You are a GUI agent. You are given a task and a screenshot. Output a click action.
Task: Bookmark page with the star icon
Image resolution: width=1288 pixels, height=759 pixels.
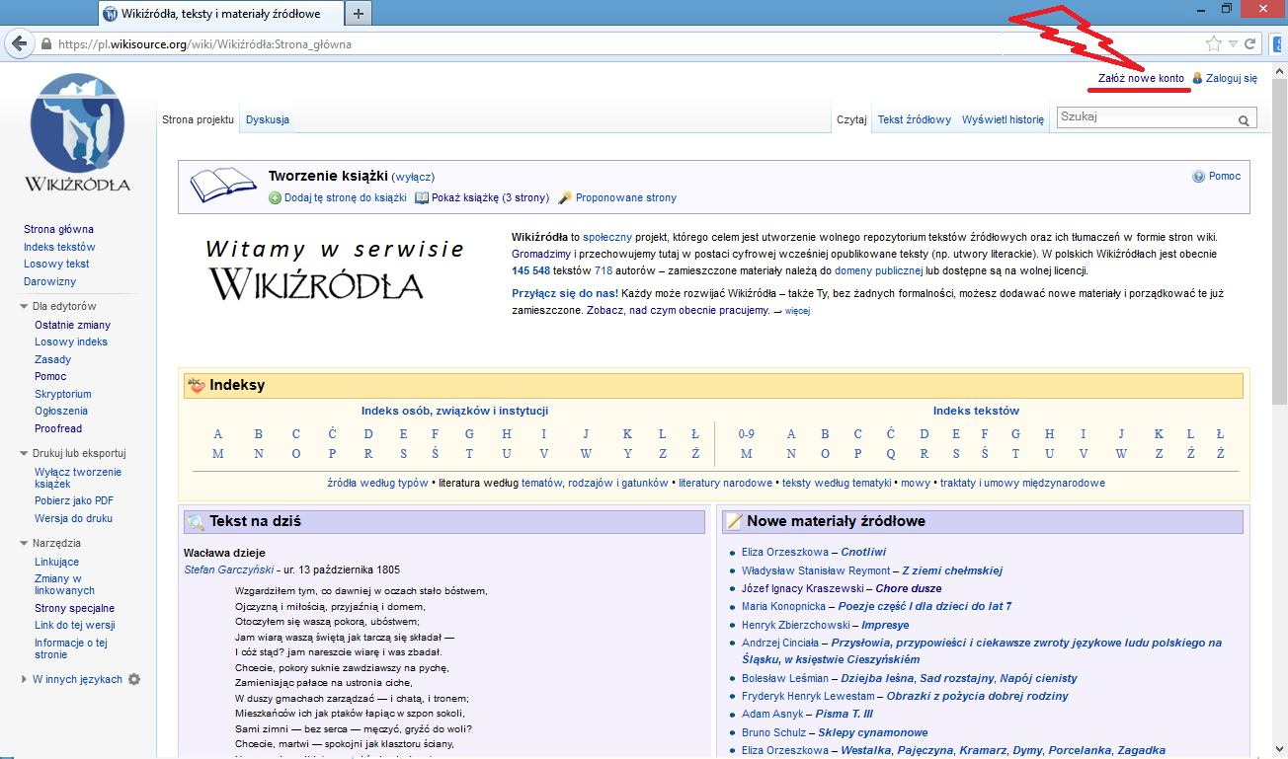point(1214,43)
